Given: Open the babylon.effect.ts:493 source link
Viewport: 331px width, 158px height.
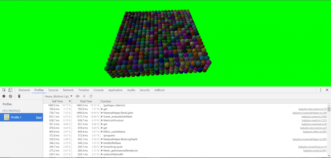Looking at the screenshot, I should click(x=315, y=132).
